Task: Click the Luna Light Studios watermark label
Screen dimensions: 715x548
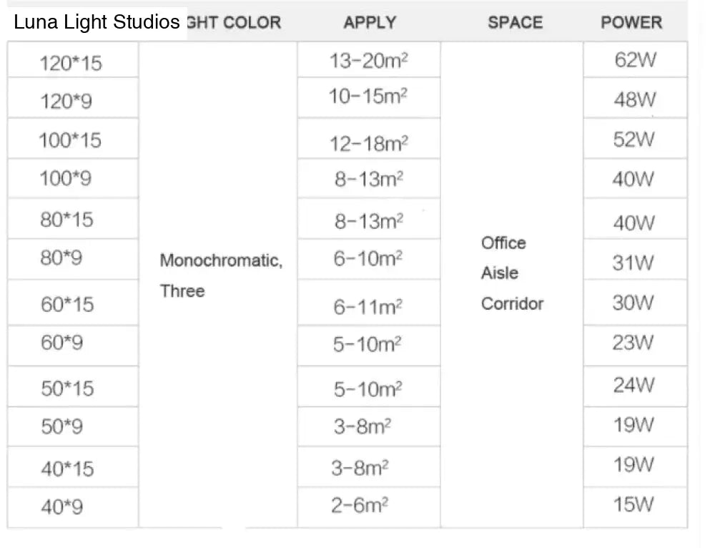Action: tap(97, 22)
